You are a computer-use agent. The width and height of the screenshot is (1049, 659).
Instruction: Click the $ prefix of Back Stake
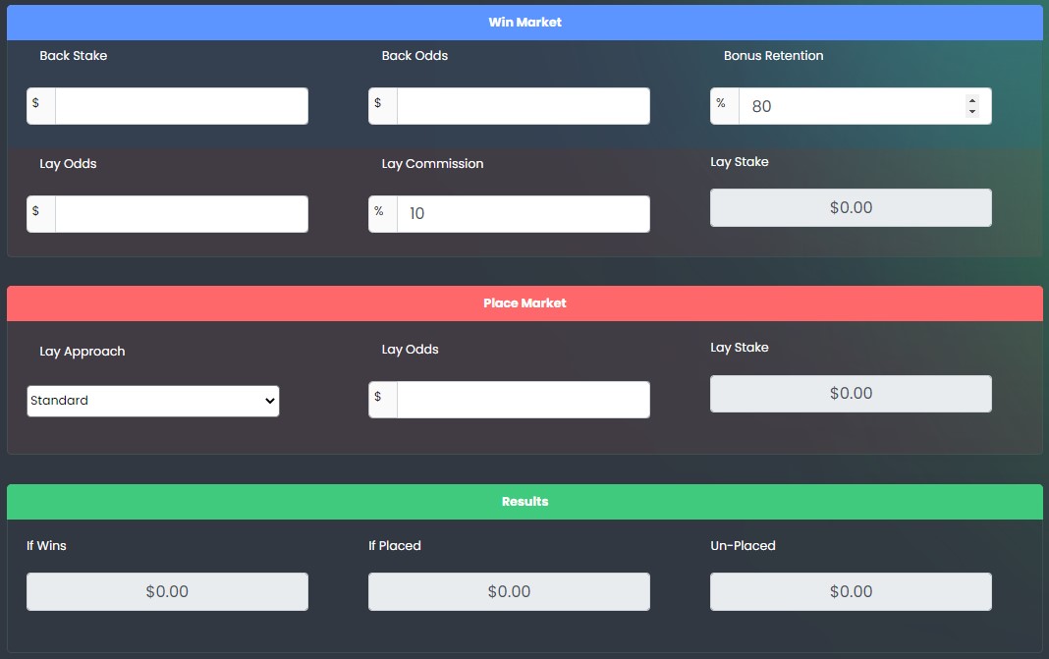point(41,106)
